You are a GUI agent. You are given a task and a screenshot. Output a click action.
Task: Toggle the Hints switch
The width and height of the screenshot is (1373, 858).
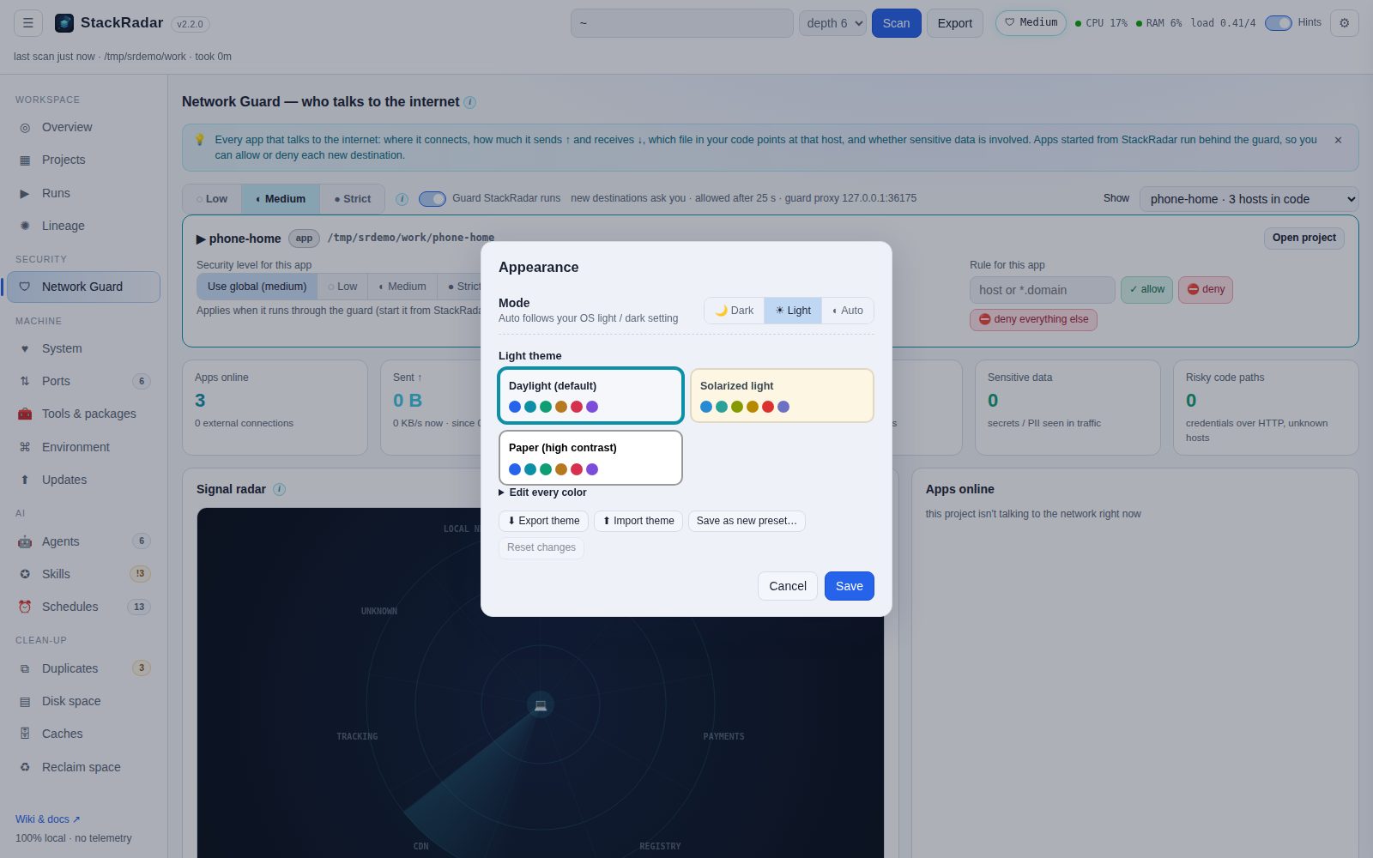tap(1278, 23)
